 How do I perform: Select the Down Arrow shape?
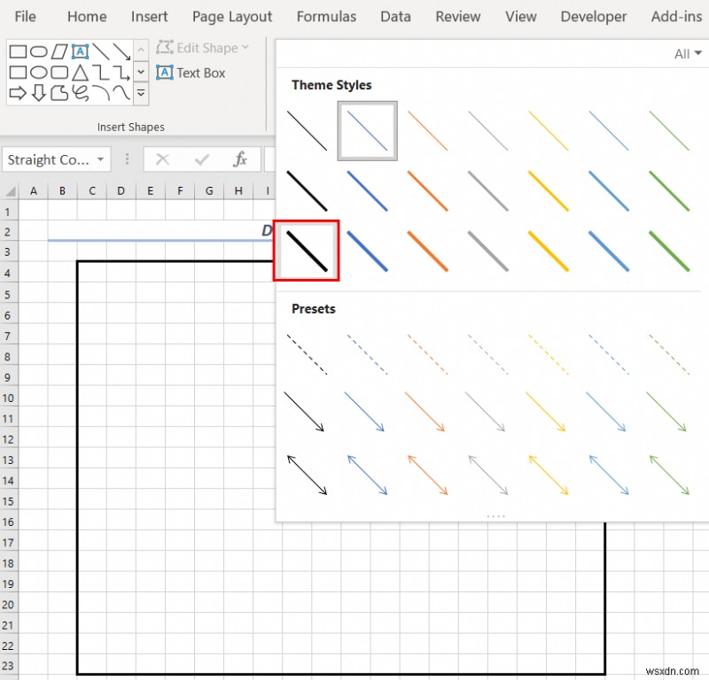click(38, 92)
